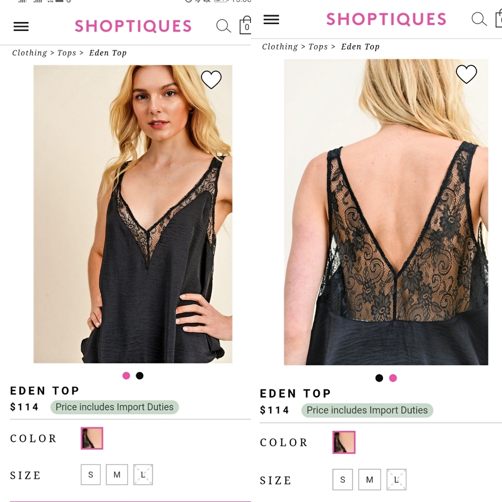Select size S in left panel
The height and width of the screenshot is (502, 502).
(91, 474)
